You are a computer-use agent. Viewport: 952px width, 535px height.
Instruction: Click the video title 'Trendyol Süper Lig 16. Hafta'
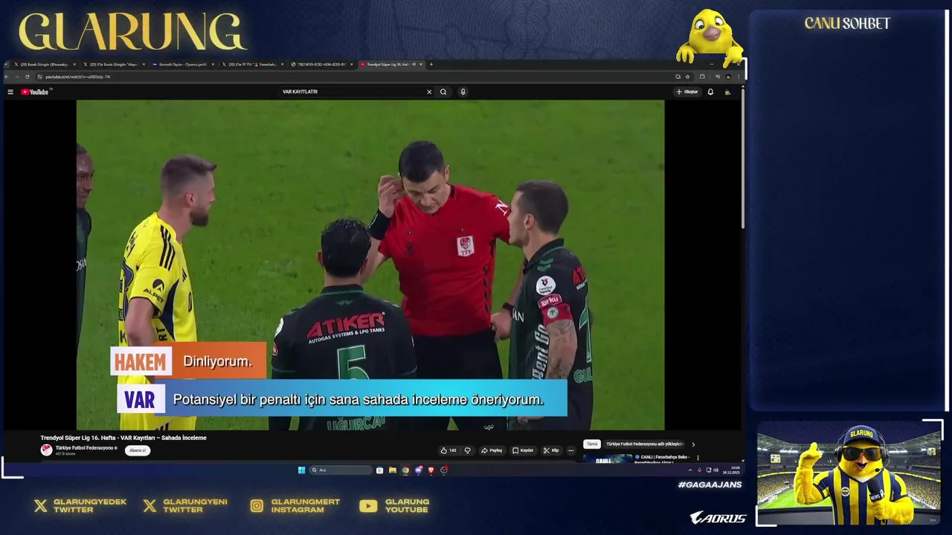tap(123, 438)
